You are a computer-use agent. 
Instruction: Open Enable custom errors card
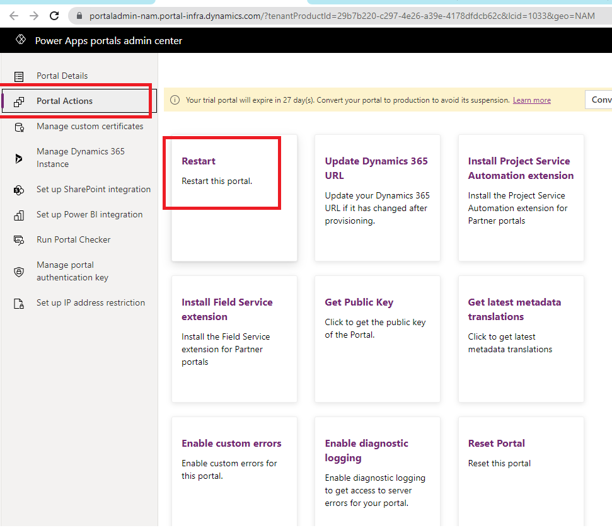(234, 472)
